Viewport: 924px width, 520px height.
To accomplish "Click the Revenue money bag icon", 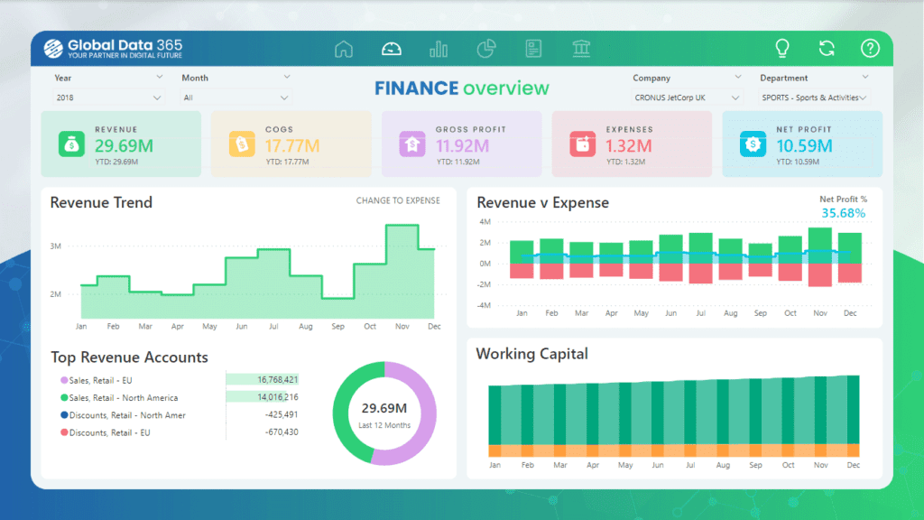I will tap(70, 143).
